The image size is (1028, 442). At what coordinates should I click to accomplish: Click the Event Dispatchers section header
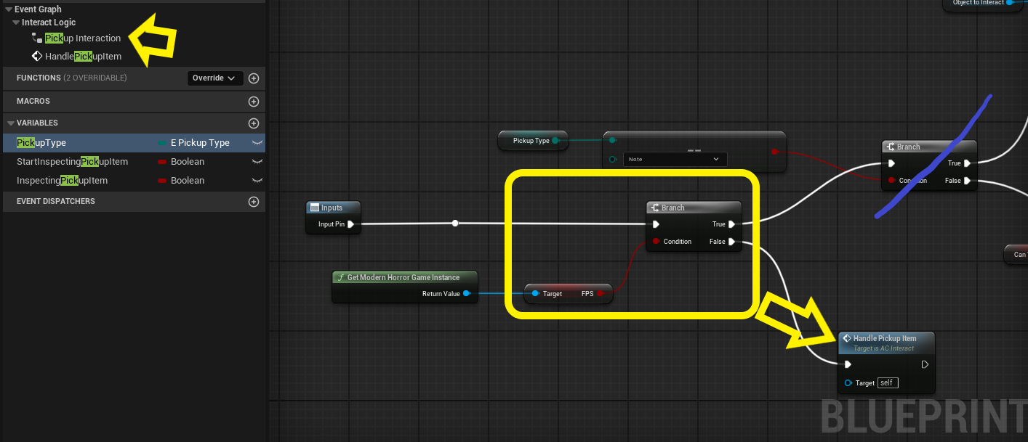(x=56, y=202)
